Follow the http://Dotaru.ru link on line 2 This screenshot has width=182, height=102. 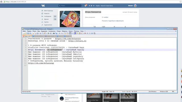click(x=77, y=41)
